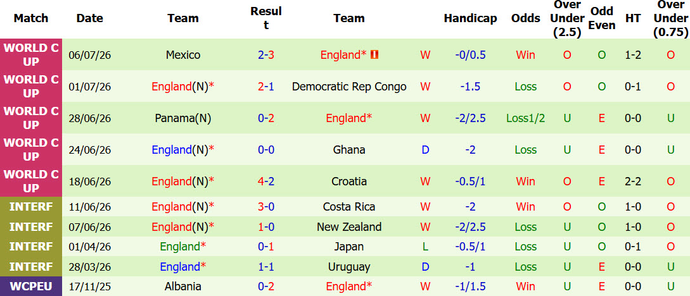Select the 4-2 score against Croatia
The height and width of the screenshot is (296, 690).
265,182
